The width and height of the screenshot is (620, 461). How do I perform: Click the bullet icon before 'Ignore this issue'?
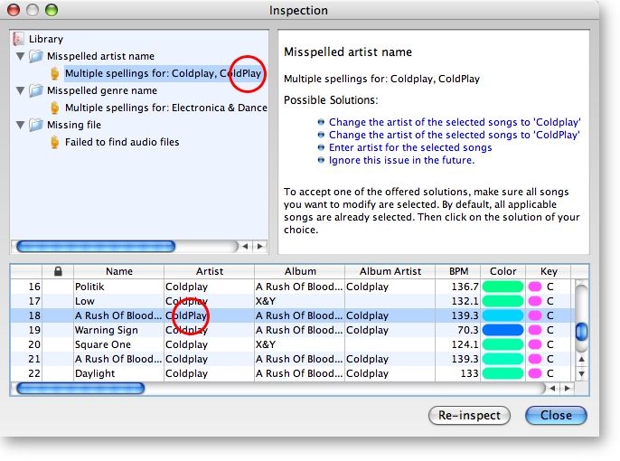[x=321, y=160]
